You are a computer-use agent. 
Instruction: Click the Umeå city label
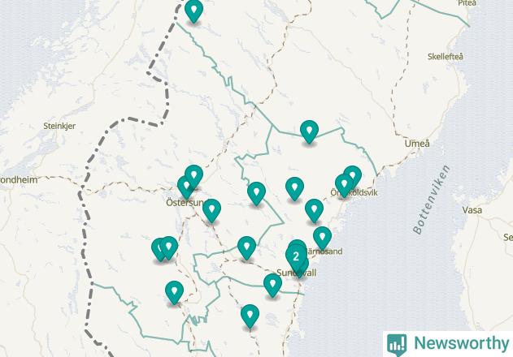point(417,144)
